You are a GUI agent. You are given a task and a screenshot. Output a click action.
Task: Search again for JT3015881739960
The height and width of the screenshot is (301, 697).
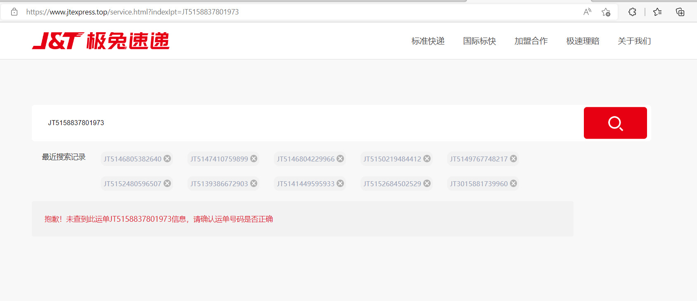point(479,184)
